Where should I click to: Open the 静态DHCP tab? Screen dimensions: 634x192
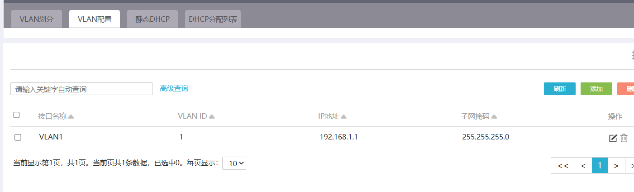153,19
